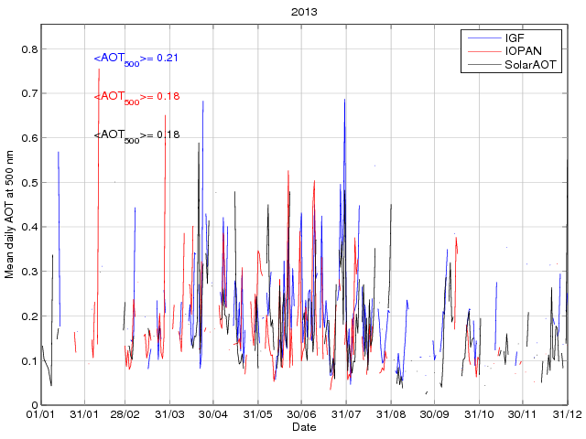Click the 28/02 date tick label
Viewport: 586px width, 439px height.
125,414
